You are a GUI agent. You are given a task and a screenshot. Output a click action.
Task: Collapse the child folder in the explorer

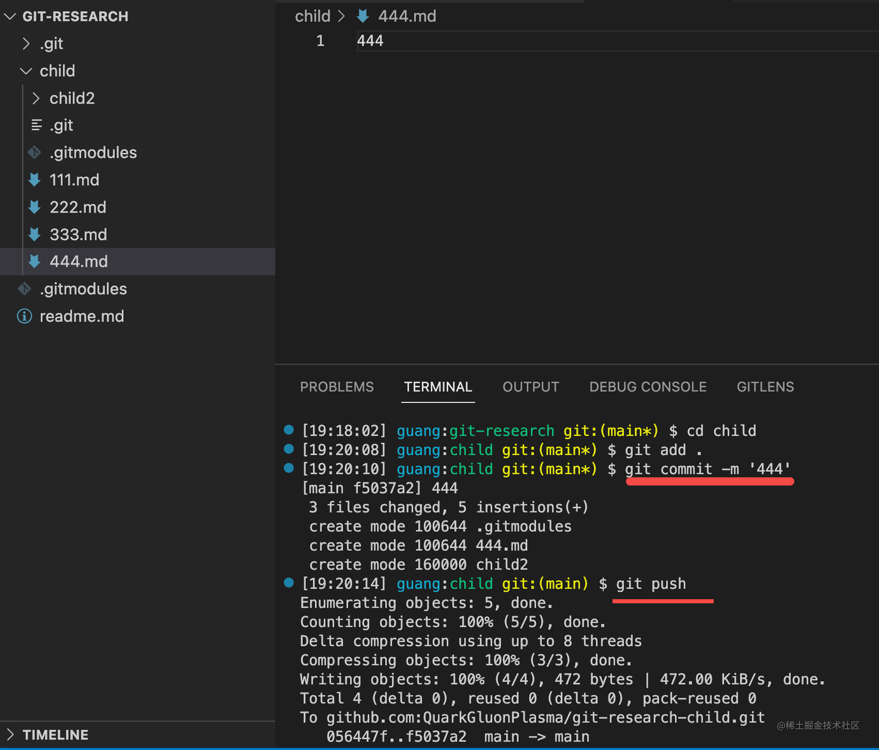[26, 71]
